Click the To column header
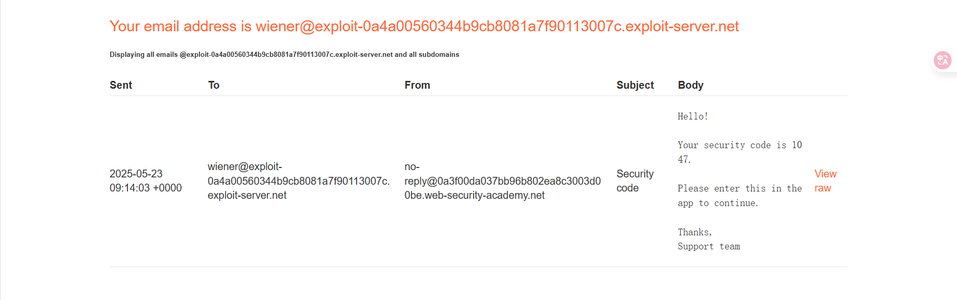This screenshot has height=300, width=957. point(214,85)
